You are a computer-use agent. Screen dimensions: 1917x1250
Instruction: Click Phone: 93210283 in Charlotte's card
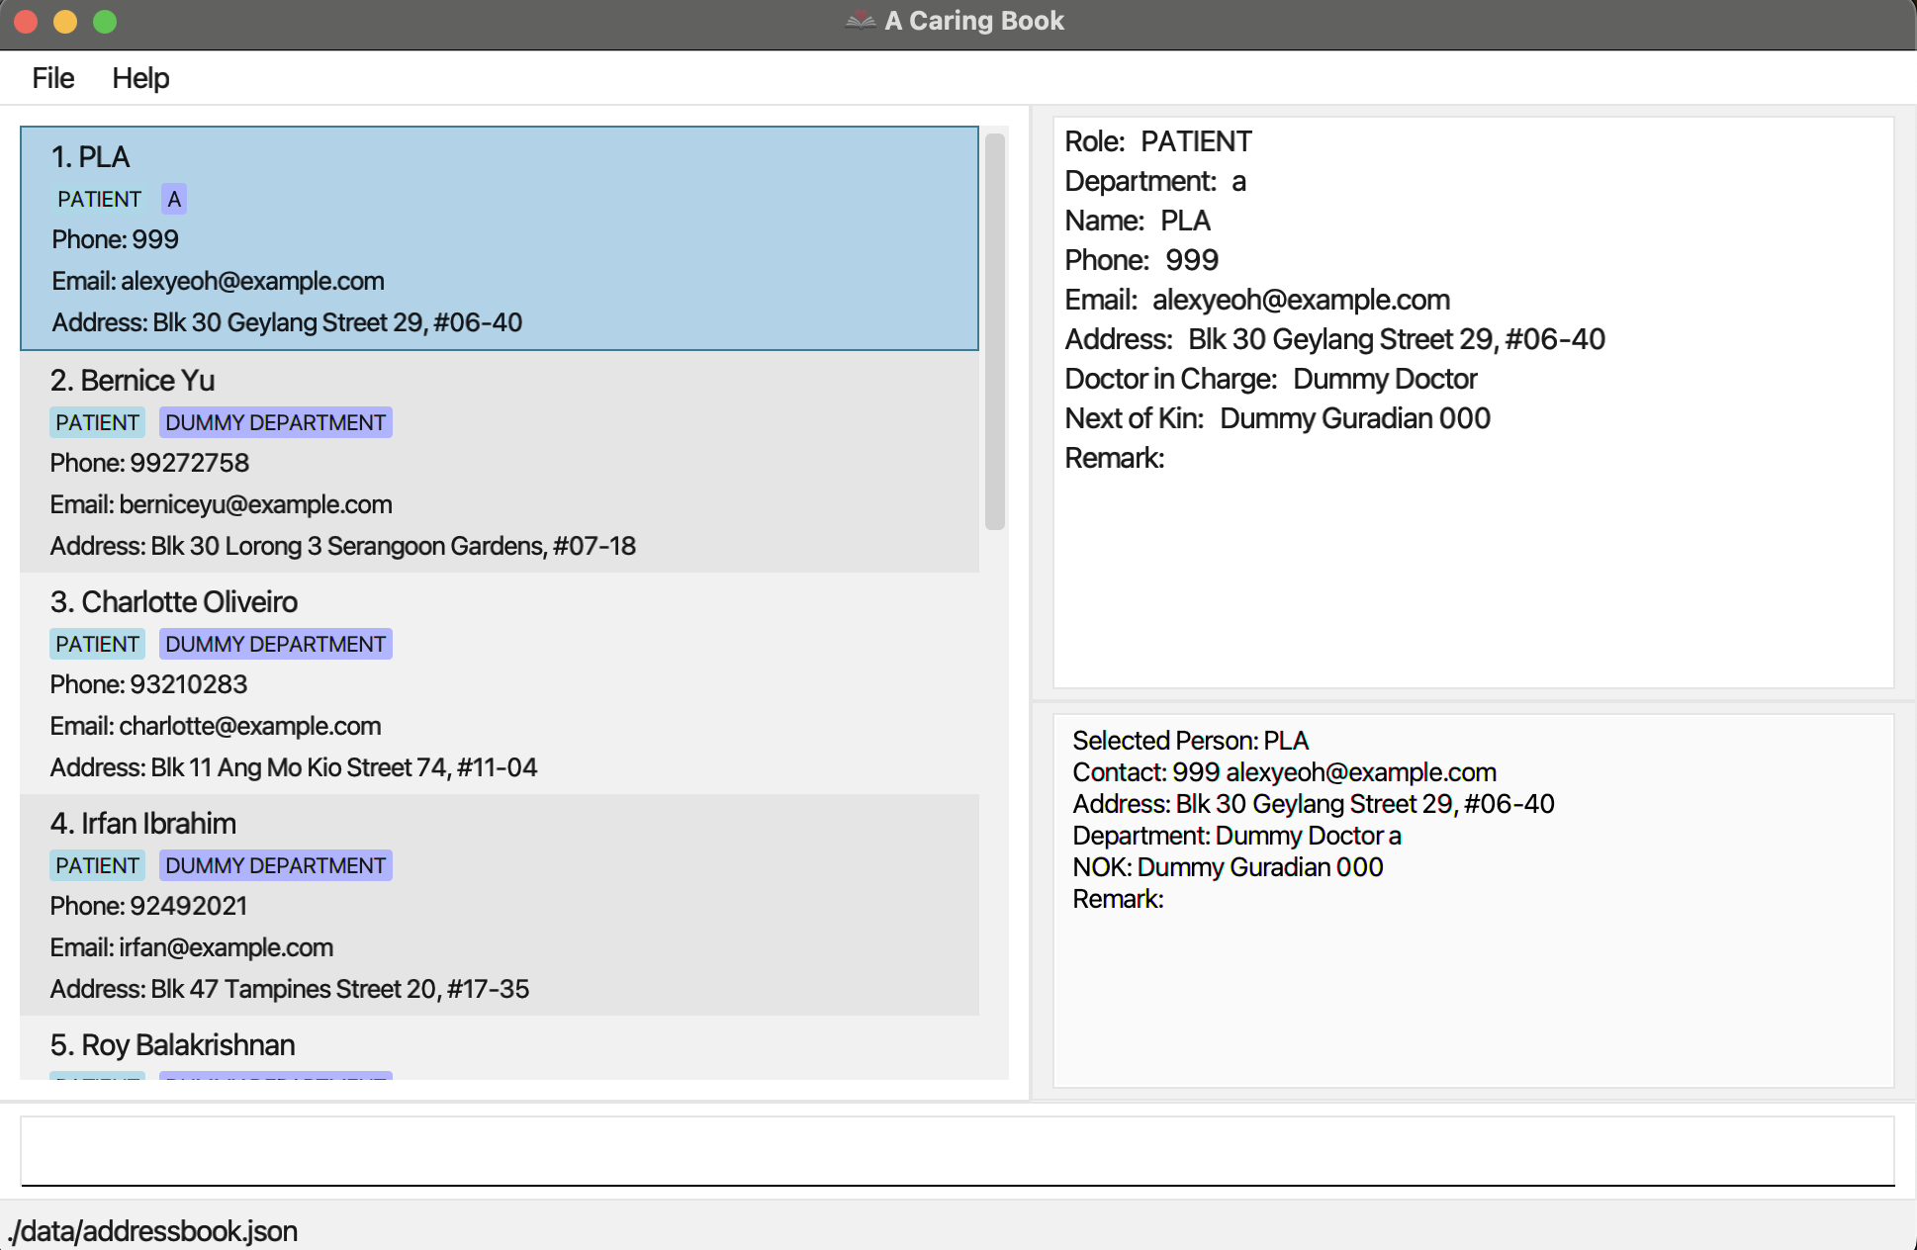tap(148, 684)
